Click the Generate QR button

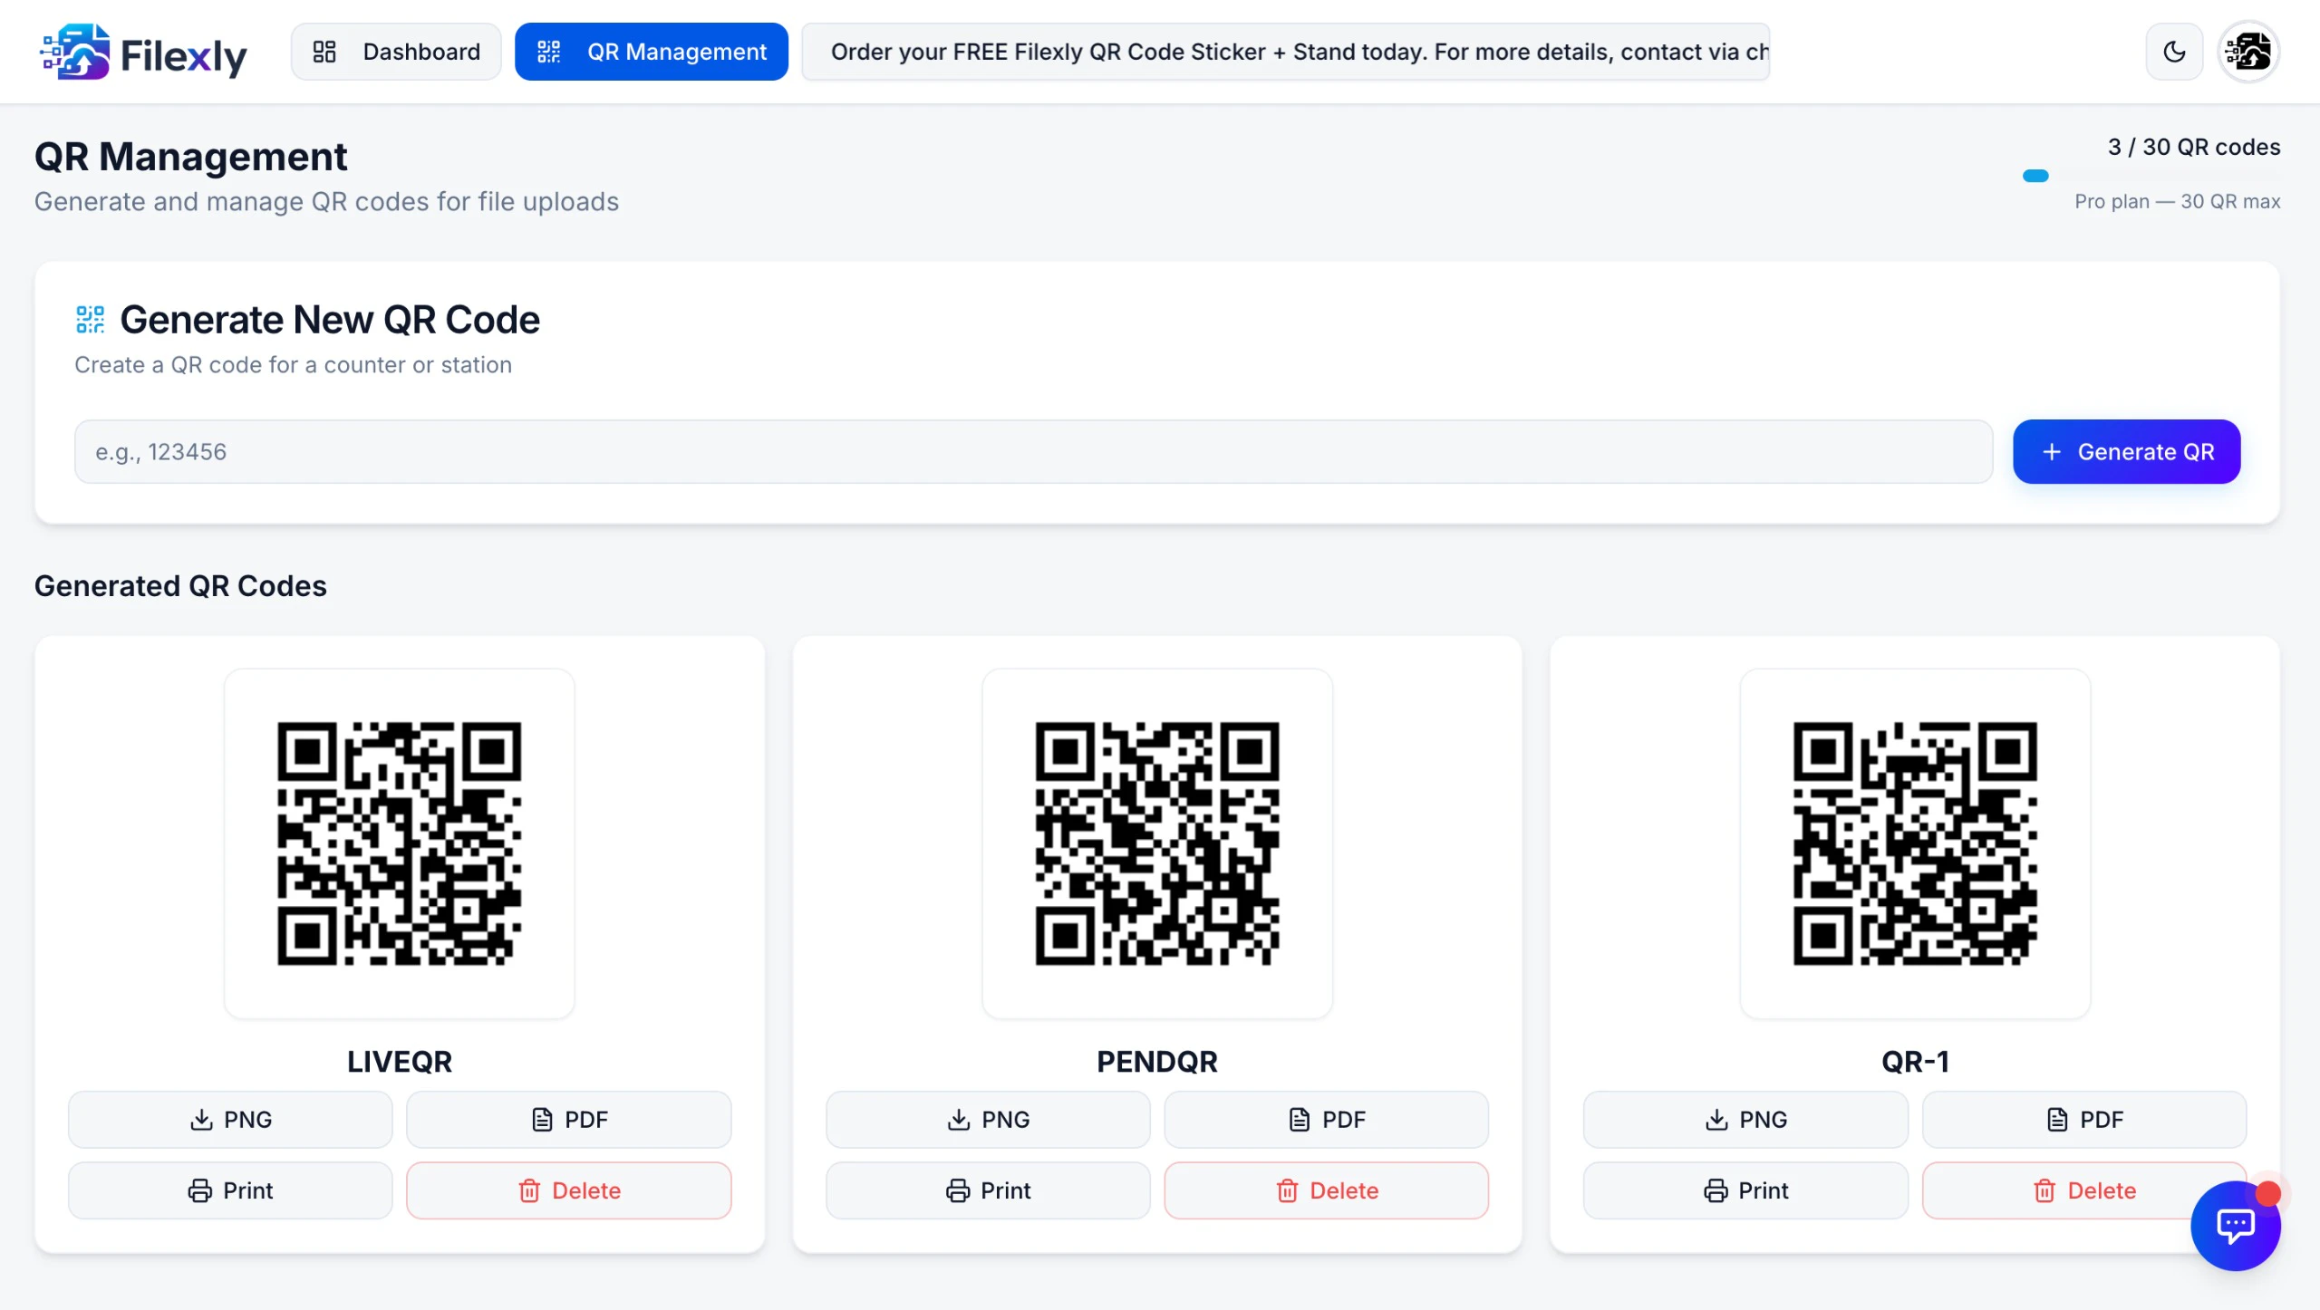(x=2126, y=451)
